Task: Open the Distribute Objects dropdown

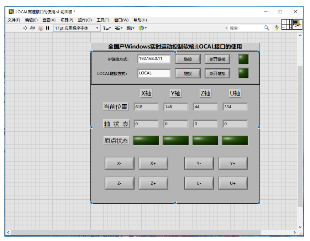Action: coord(119,28)
